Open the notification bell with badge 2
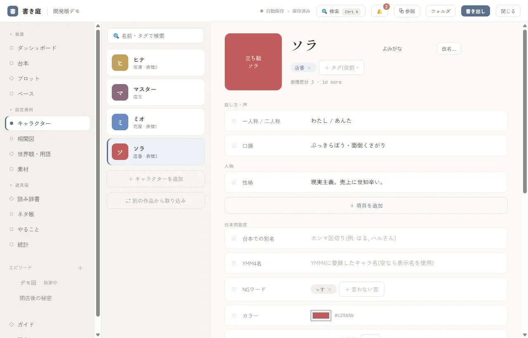This screenshot has height=338, width=528. [x=379, y=11]
